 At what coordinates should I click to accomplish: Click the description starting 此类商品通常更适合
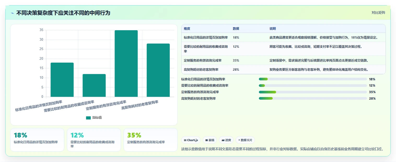pyautogui.click(x=324, y=38)
